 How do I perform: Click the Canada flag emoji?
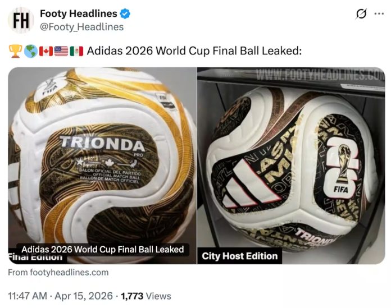point(46,51)
